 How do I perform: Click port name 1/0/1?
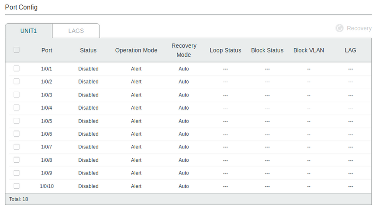tap(46, 69)
